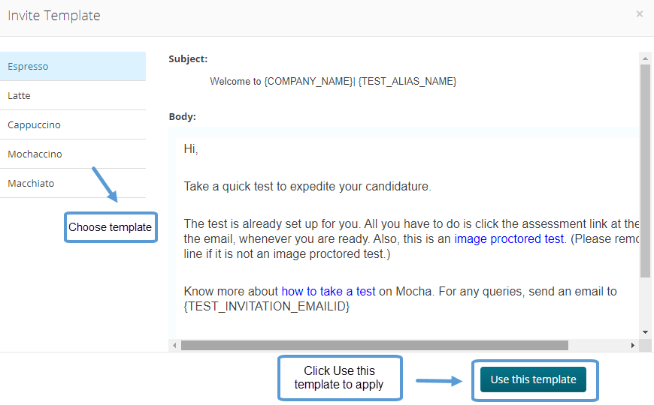
Task: Click the horizontal scrollbar thumb
Action: pyautogui.click(x=374, y=346)
